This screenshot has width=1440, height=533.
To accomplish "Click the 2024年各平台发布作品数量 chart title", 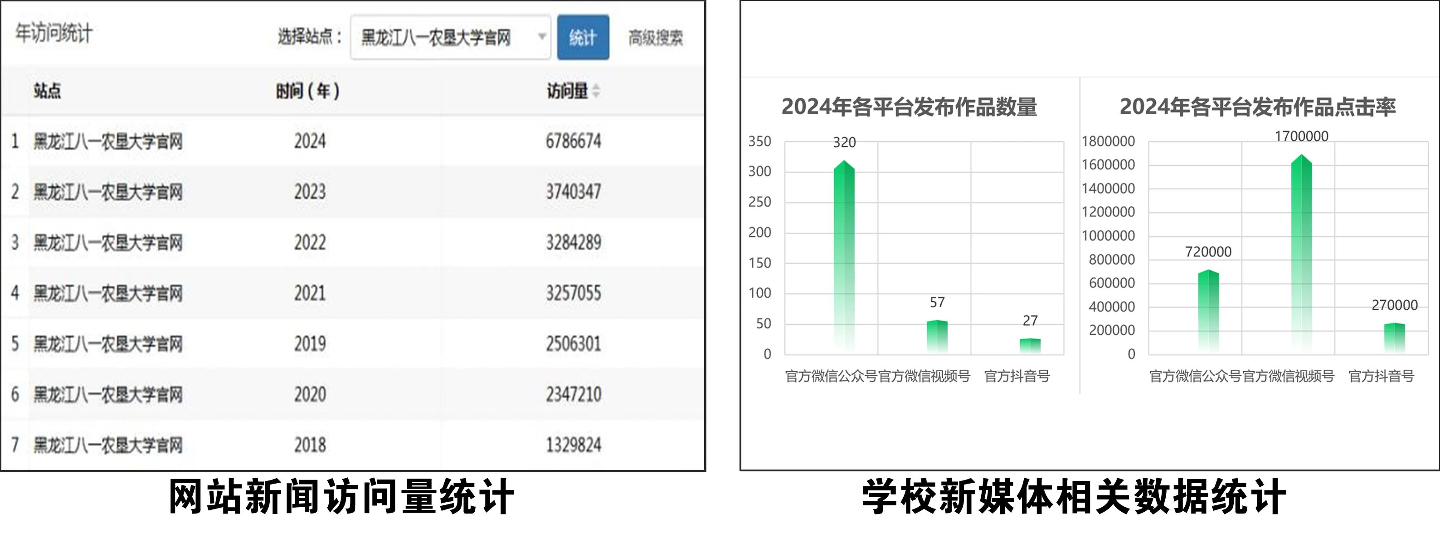I will click(909, 107).
